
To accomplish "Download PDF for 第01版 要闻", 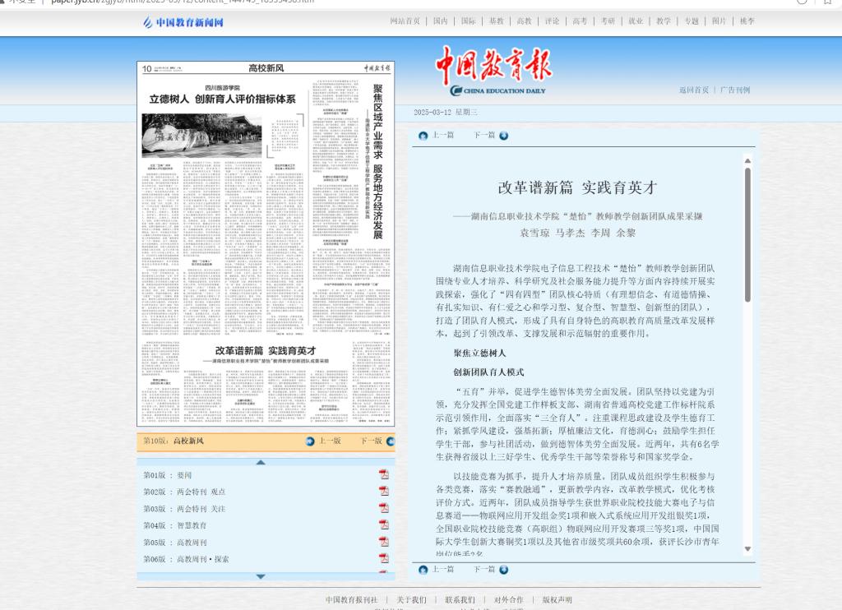I will (x=383, y=475).
